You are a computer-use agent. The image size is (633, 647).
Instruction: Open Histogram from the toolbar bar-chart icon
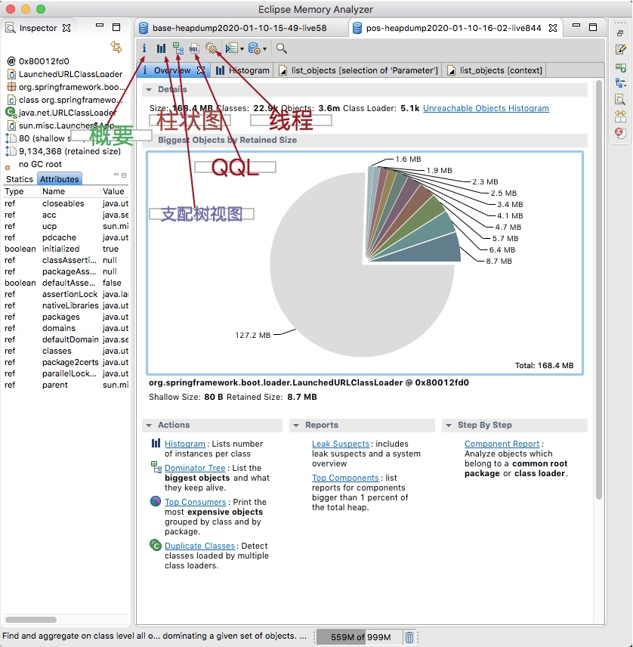click(x=161, y=48)
